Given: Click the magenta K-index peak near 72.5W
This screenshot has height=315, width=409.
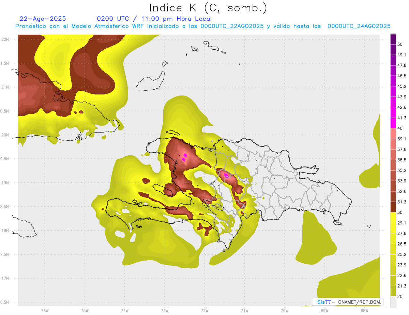Looking at the screenshot, I should pos(184,157).
